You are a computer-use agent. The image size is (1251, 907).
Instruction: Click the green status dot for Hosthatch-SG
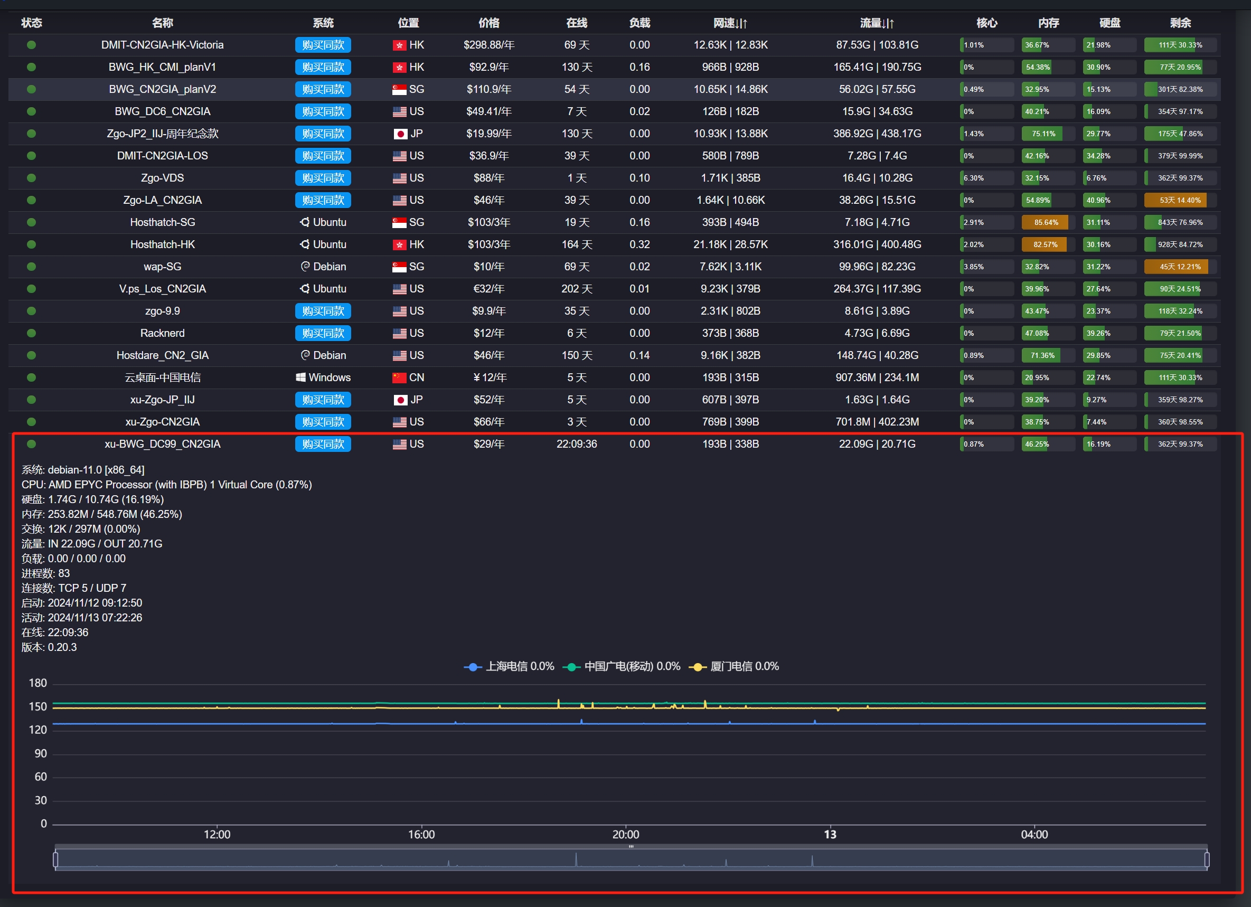point(32,222)
